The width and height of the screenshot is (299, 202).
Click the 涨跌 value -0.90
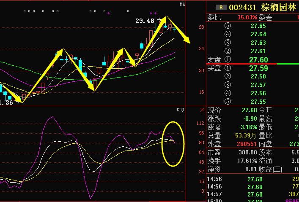point(250,119)
